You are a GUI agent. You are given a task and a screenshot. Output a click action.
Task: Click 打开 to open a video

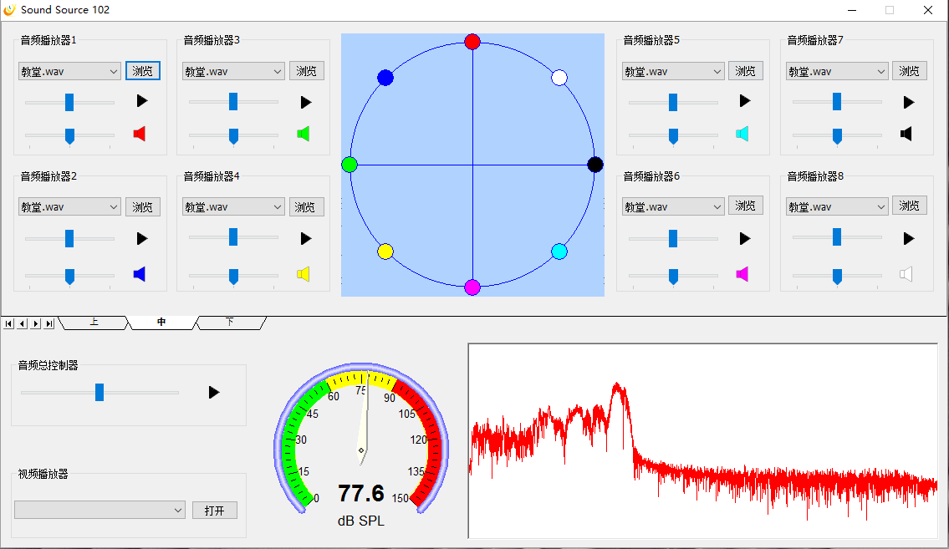pos(215,511)
